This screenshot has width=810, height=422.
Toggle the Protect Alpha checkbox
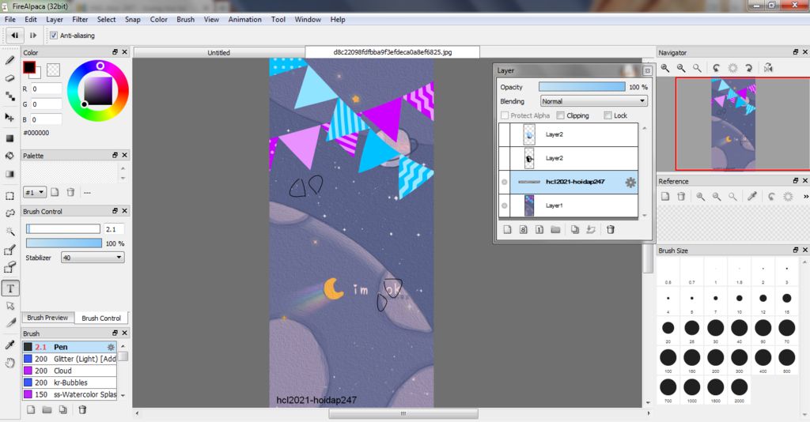pos(505,115)
